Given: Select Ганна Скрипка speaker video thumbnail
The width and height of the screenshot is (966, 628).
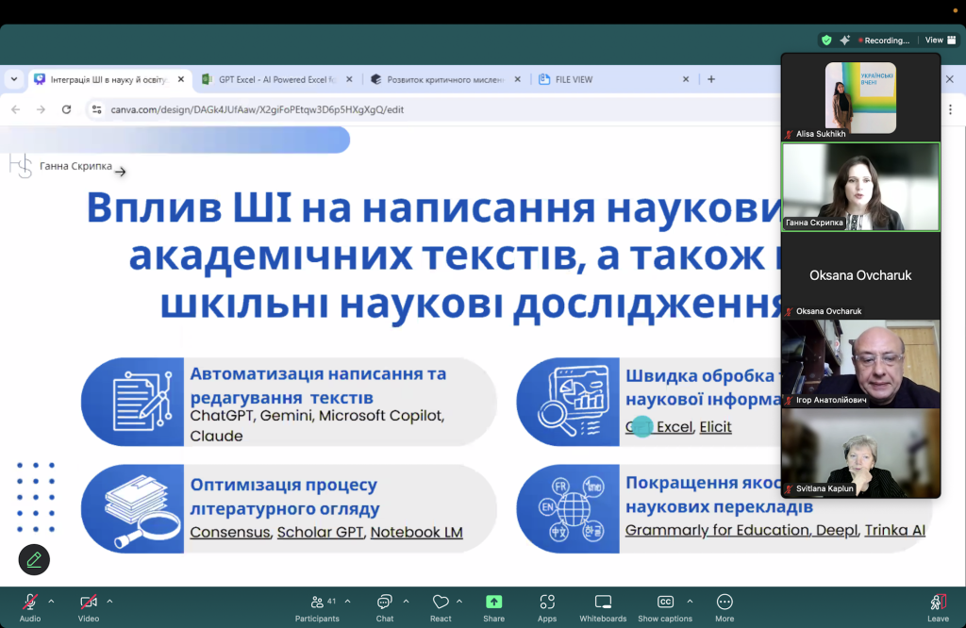Looking at the screenshot, I should [x=860, y=187].
